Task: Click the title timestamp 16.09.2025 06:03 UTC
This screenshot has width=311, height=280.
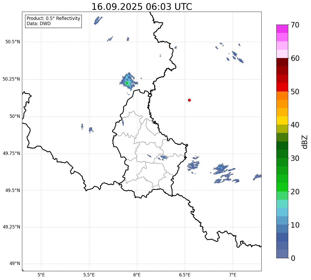Action: coord(142,7)
